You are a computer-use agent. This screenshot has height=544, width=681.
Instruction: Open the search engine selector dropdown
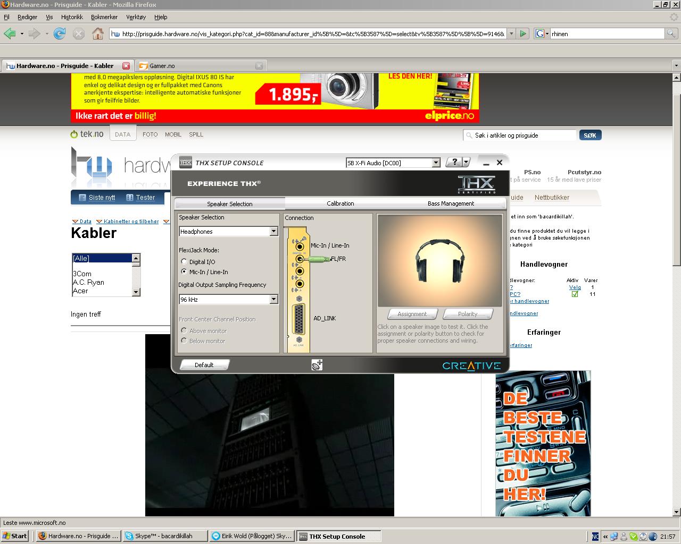(542, 34)
